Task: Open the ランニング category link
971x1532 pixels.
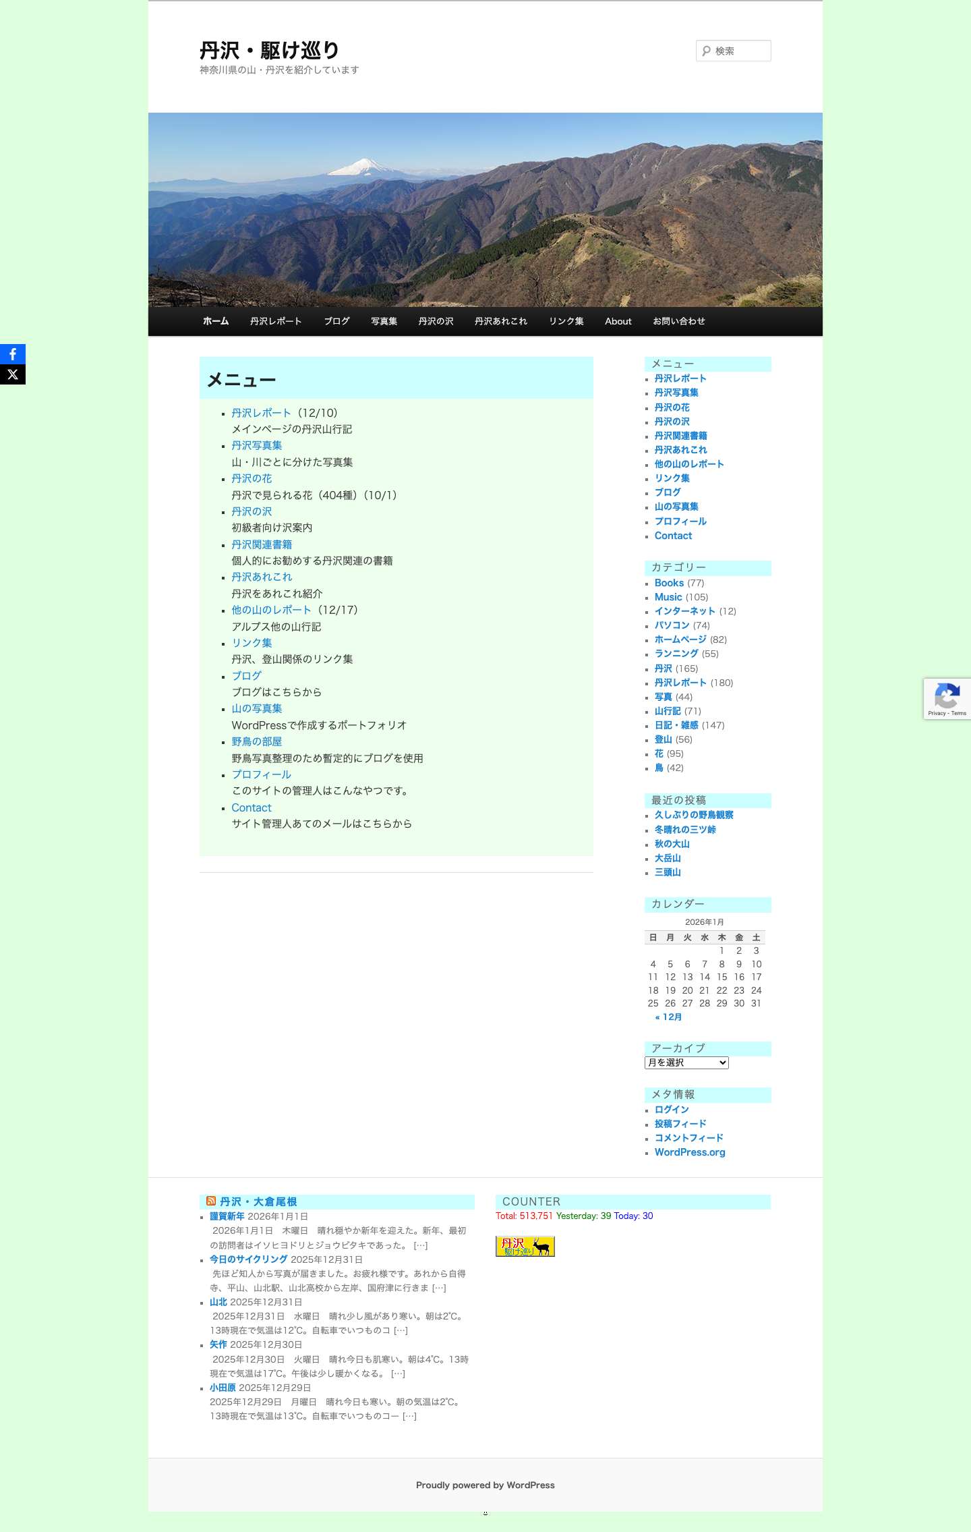Action: click(676, 654)
